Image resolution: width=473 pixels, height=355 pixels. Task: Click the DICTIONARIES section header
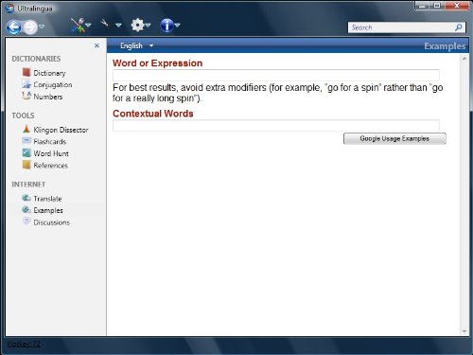[36, 59]
